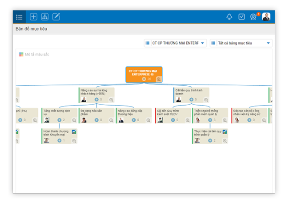Open Hoàn thành chương trình Khuyến mại card
This screenshot has height=207, width=289.
pos(56,134)
